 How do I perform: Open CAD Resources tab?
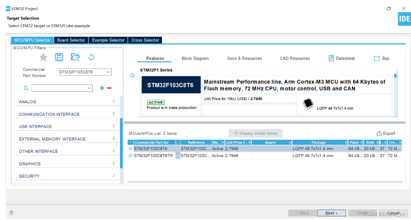click(294, 58)
